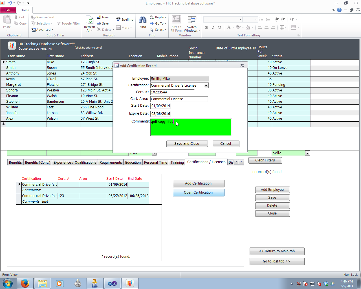
Task: Click the Save record icon in ribbon
Action: pyautogui.click(x=99, y=23)
